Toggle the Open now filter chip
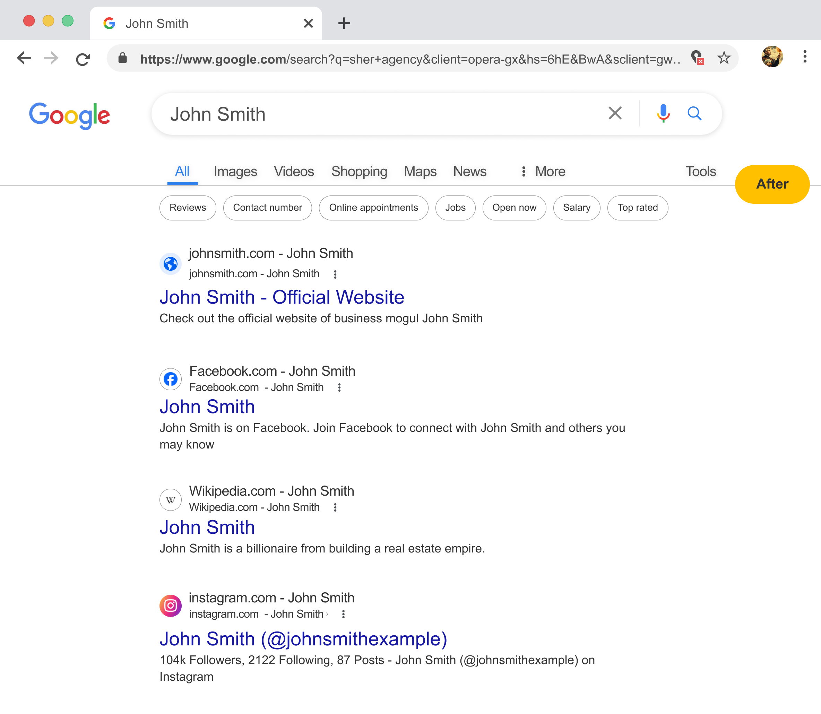 pyautogui.click(x=514, y=208)
